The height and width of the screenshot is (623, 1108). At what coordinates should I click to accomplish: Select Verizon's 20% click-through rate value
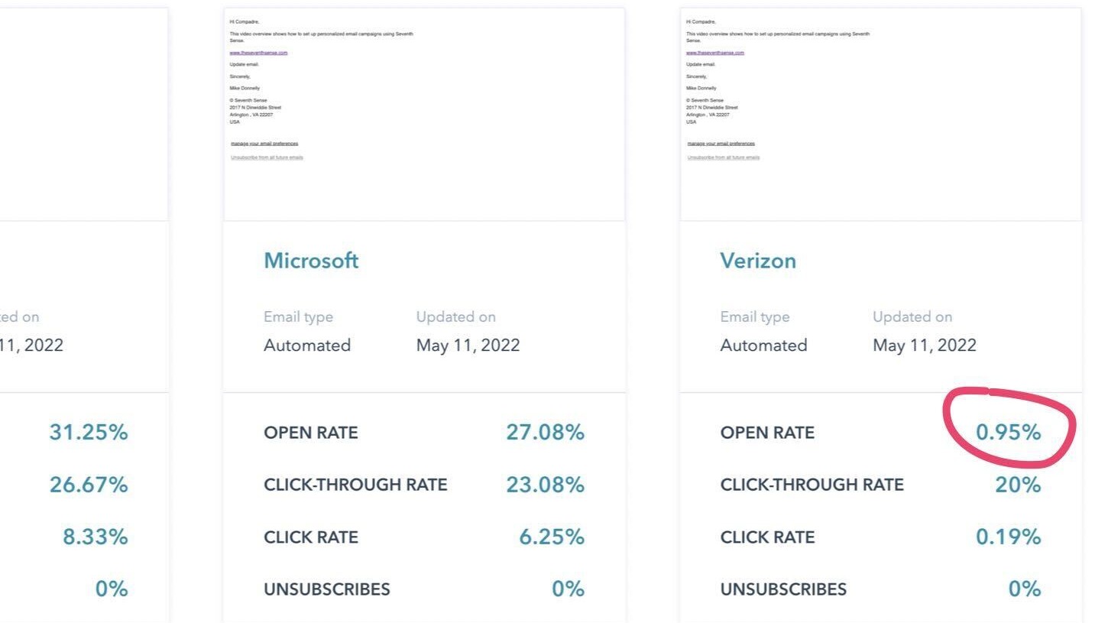[x=1018, y=485]
